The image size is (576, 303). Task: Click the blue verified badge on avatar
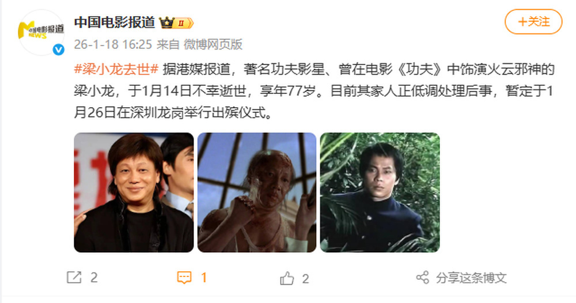(x=58, y=50)
